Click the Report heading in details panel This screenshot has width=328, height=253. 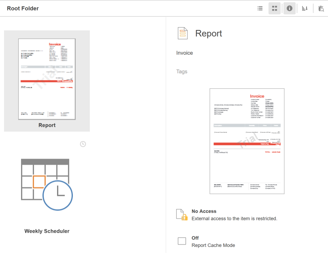pyautogui.click(x=209, y=34)
